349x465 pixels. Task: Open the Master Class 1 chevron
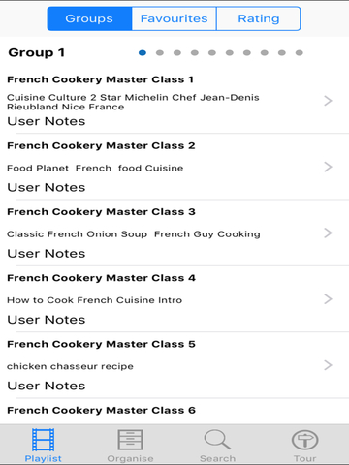click(x=328, y=101)
